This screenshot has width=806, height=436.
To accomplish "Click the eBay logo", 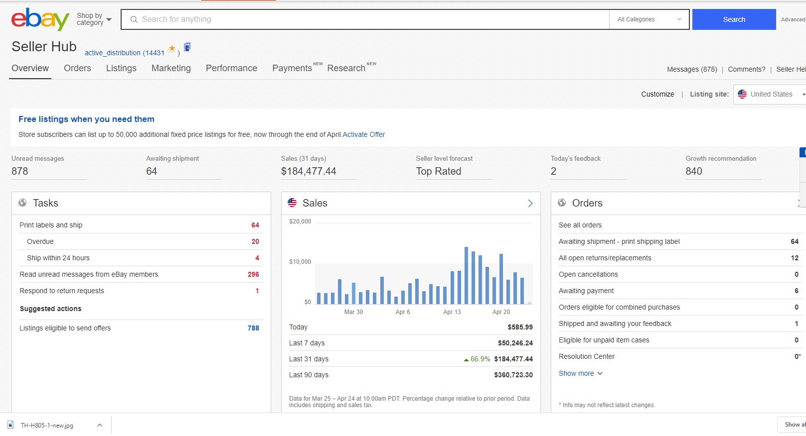I will click(x=40, y=19).
